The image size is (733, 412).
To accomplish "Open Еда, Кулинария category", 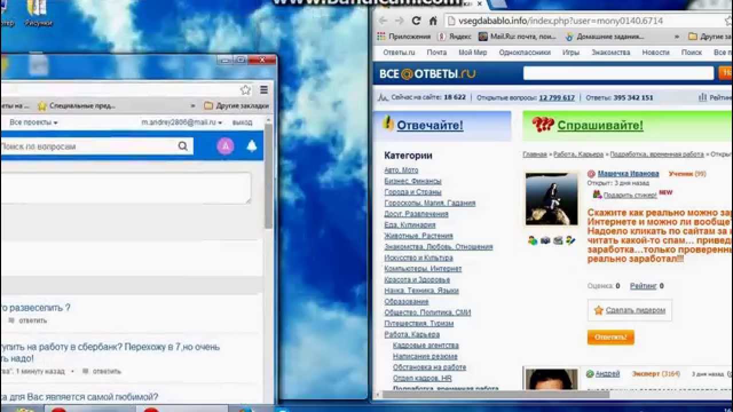I will [410, 225].
